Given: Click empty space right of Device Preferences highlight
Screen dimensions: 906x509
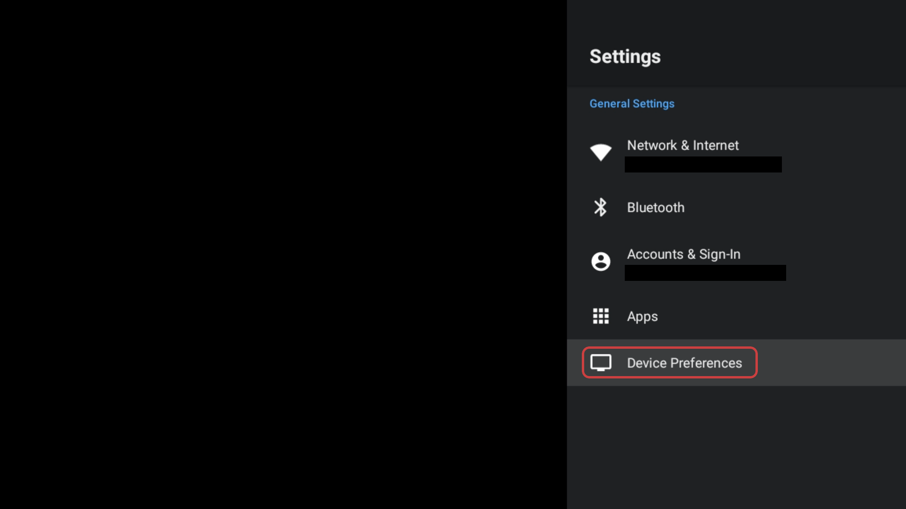Looking at the screenshot, I should tap(830, 363).
